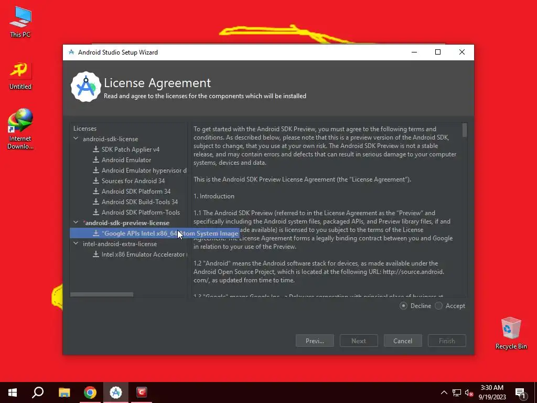The height and width of the screenshot is (403, 537).
Task: Select SDK Patch Applier v4 item
Action: click(x=131, y=150)
